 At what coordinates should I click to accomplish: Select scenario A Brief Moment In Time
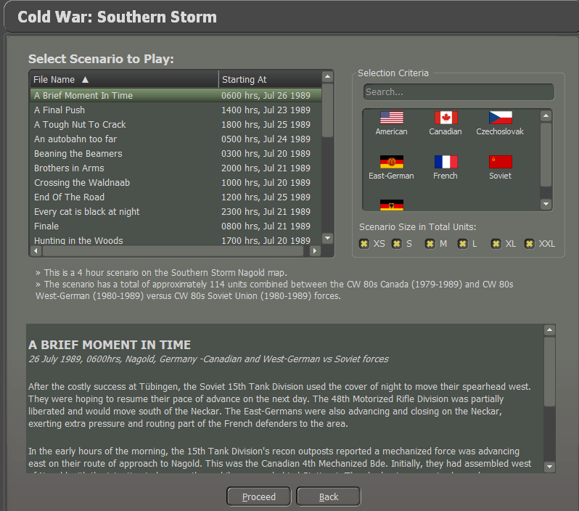[x=176, y=95]
